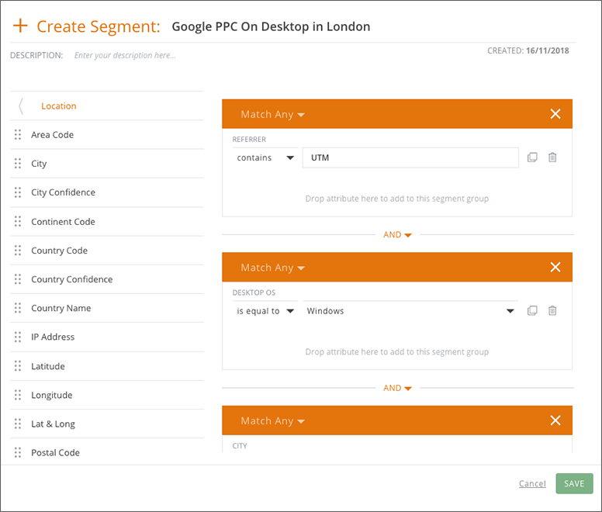Select the IP Address attribute
This screenshot has width=602, height=512.
coord(53,337)
